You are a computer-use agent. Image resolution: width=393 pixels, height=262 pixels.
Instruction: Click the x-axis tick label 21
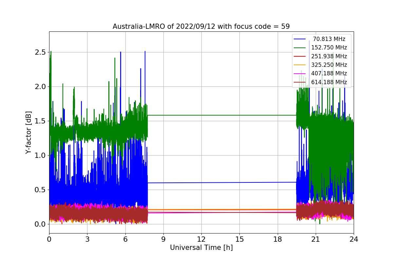click(315, 239)
